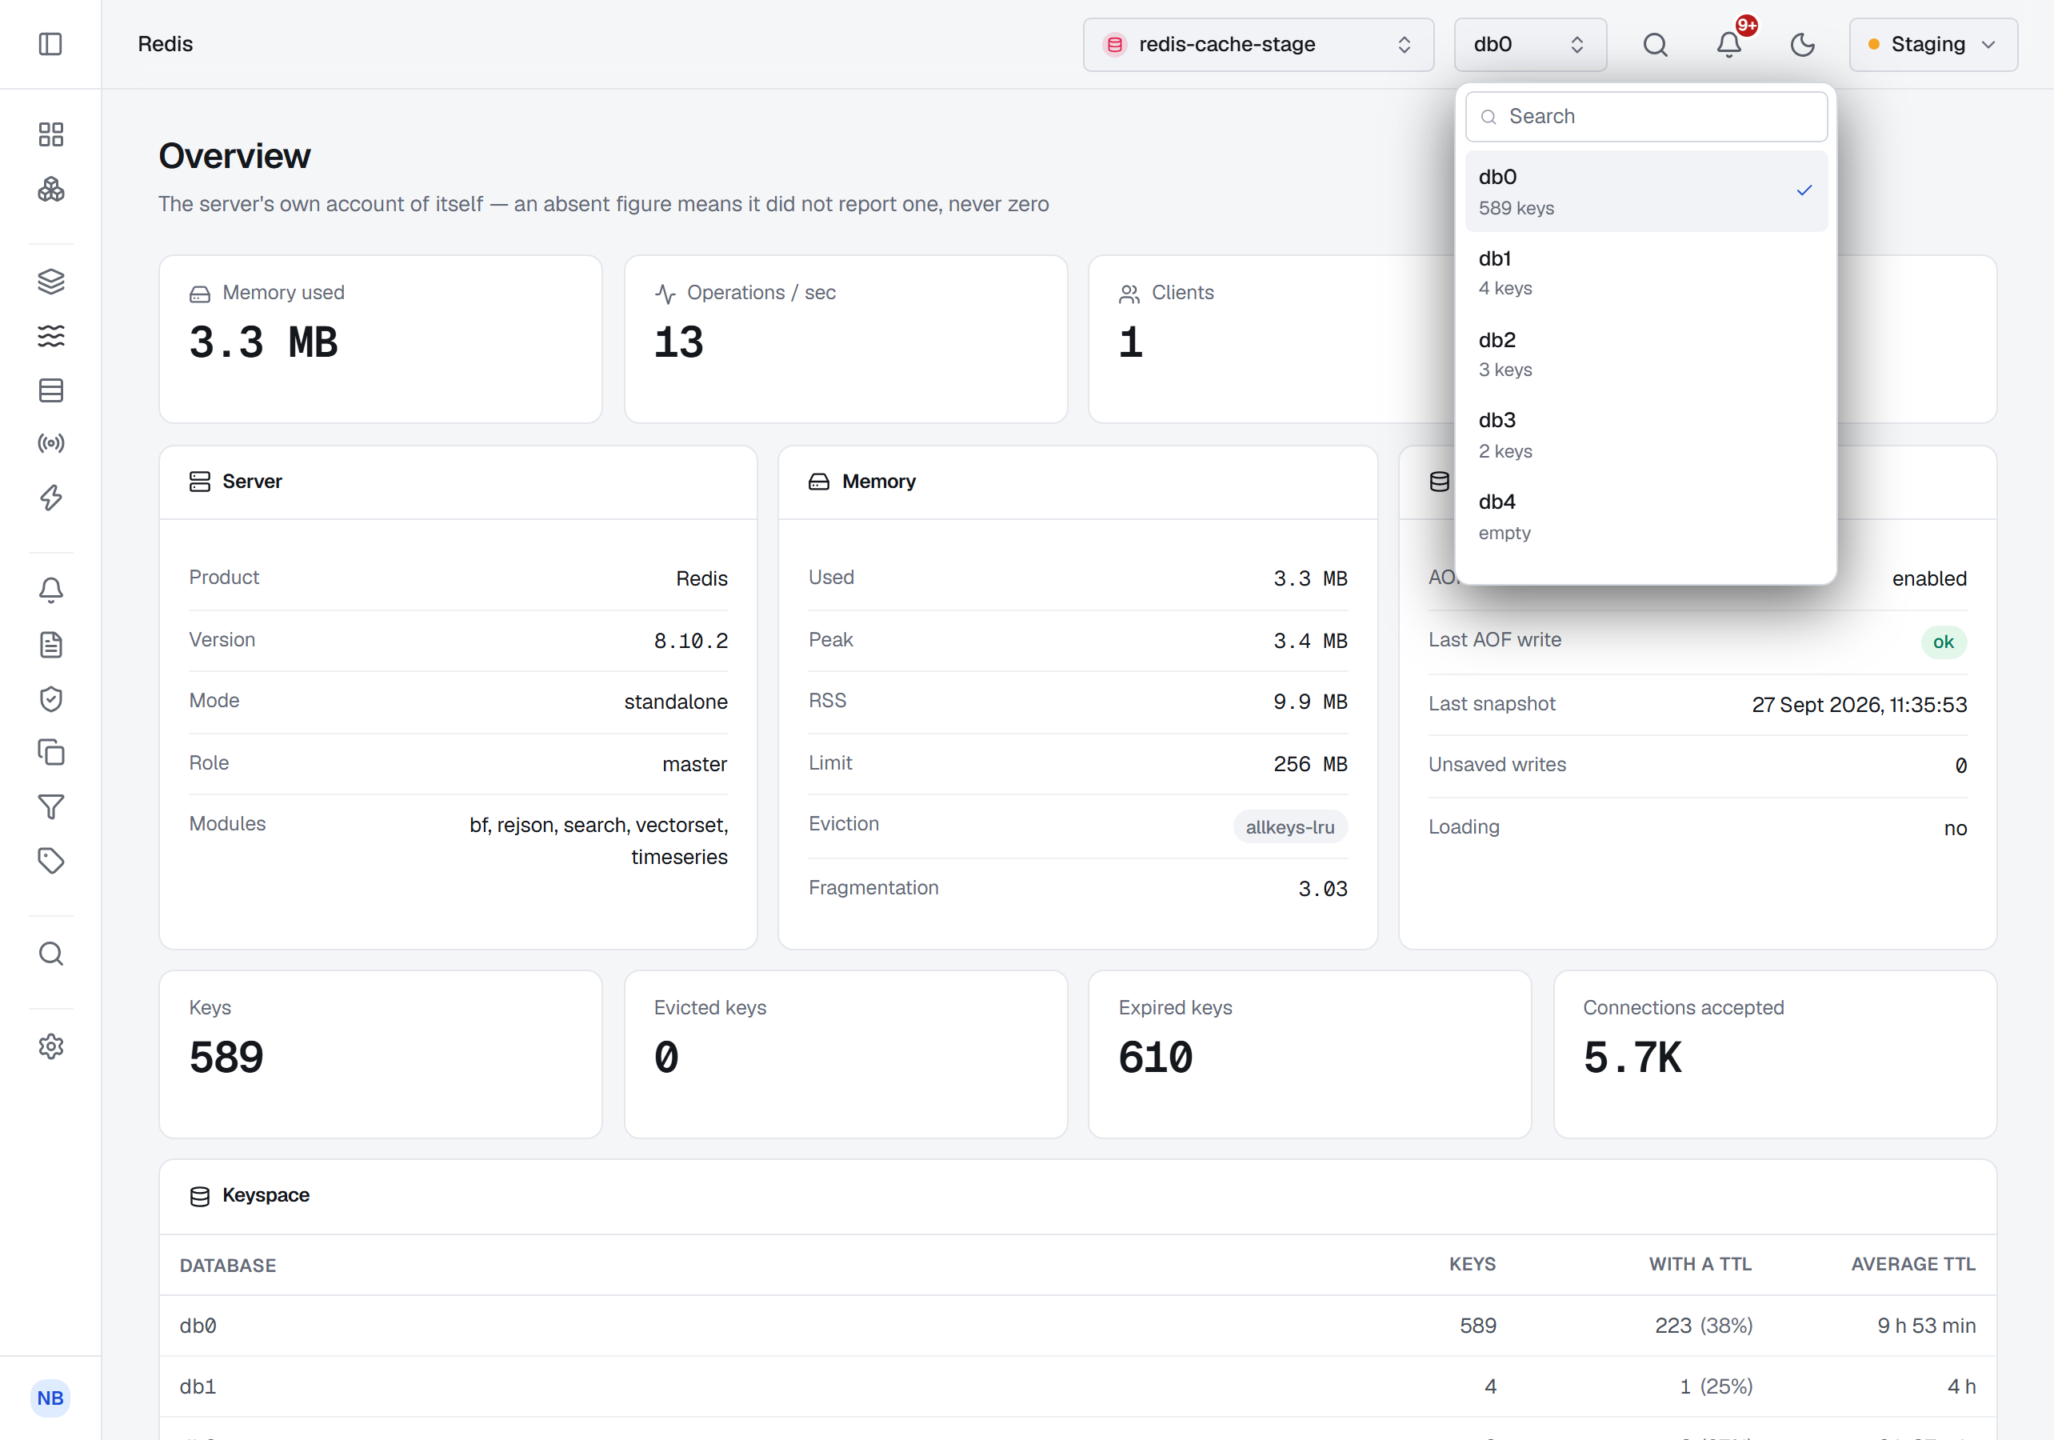The image size is (2054, 1440).
Task: Select the empty db4 option
Action: pyautogui.click(x=1646, y=516)
